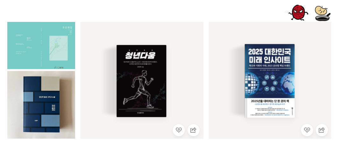Click the gray card background beside 청년다움 book
Screen dimensions: 338x142
tap(98, 80)
